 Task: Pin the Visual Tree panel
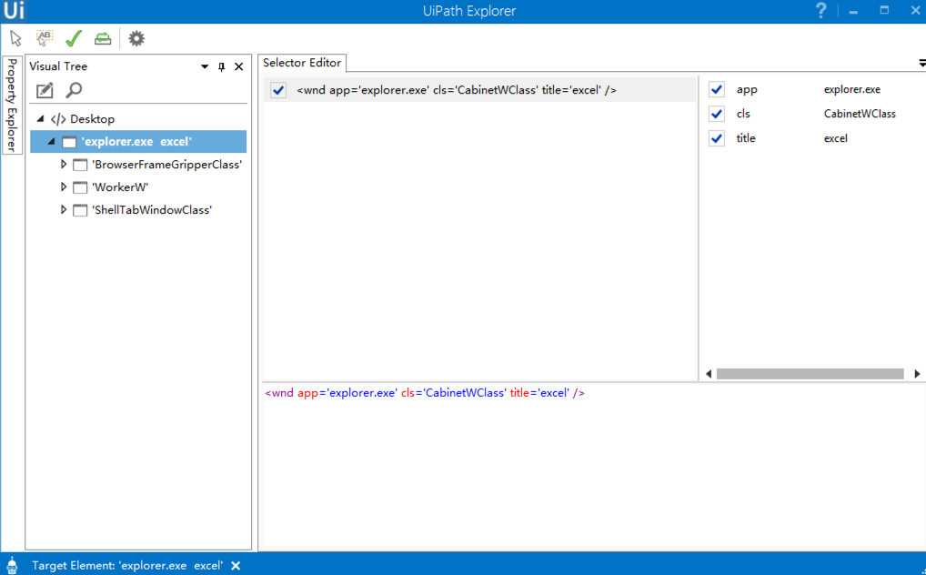point(221,66)
